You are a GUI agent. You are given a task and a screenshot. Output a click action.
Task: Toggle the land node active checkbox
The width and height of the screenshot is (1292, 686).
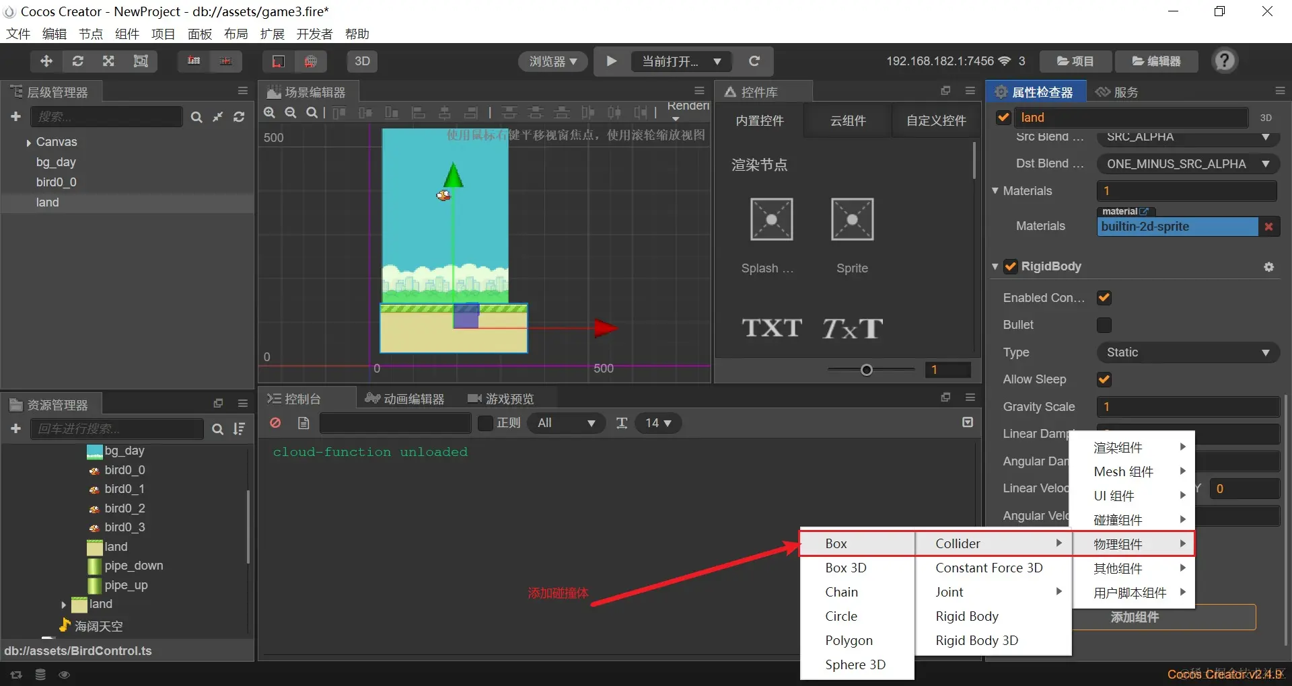pos(1003,117)
